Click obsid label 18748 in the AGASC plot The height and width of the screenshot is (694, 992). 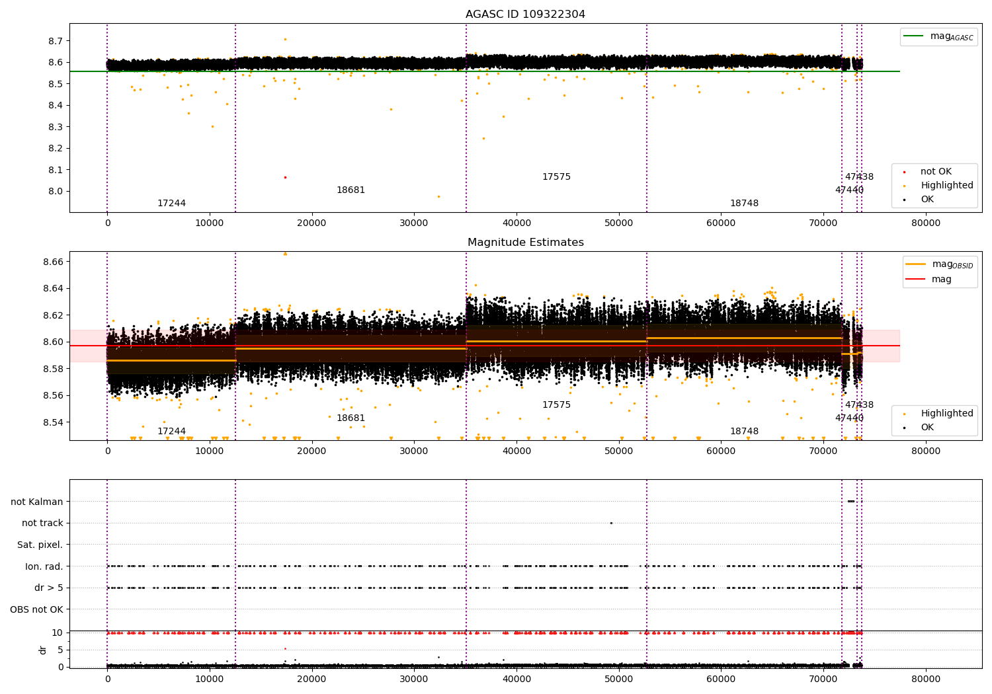tap(744, 204)
